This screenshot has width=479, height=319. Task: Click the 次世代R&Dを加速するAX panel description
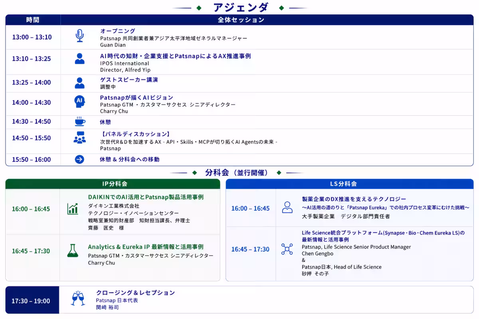pyautogui.click(x=188, y=142)
